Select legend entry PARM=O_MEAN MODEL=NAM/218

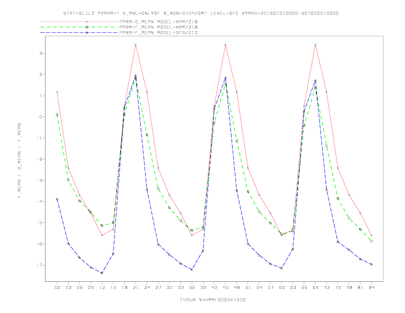point(159,21)
